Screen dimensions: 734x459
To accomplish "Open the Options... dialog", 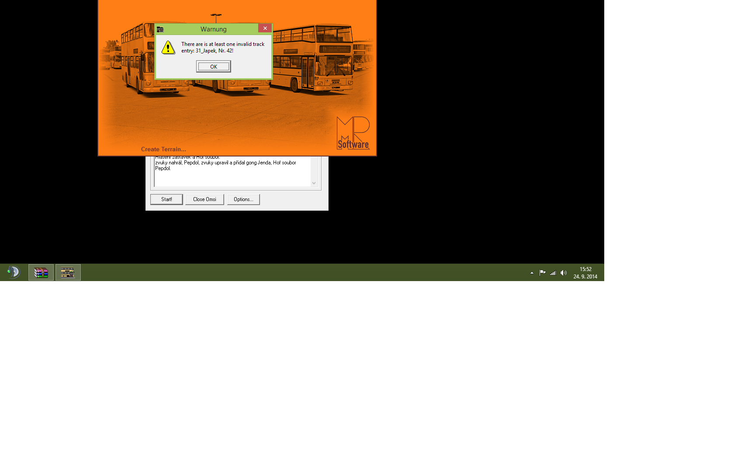I will (243, 199).
